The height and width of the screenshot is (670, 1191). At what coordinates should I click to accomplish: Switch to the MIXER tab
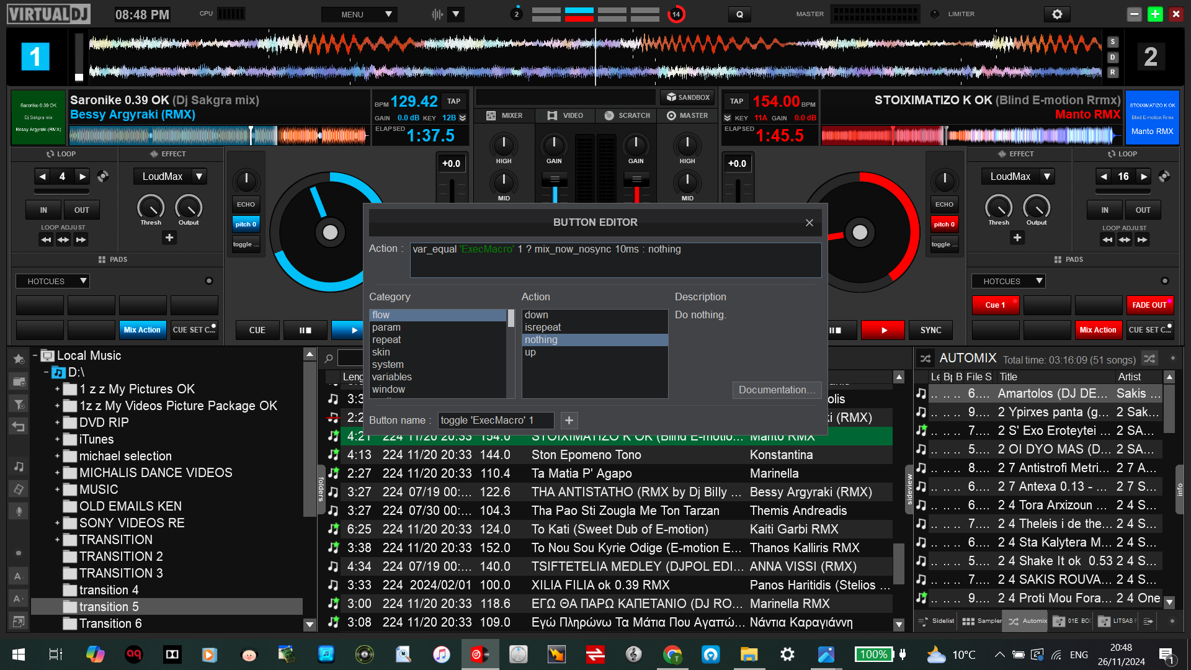[504, 115]
